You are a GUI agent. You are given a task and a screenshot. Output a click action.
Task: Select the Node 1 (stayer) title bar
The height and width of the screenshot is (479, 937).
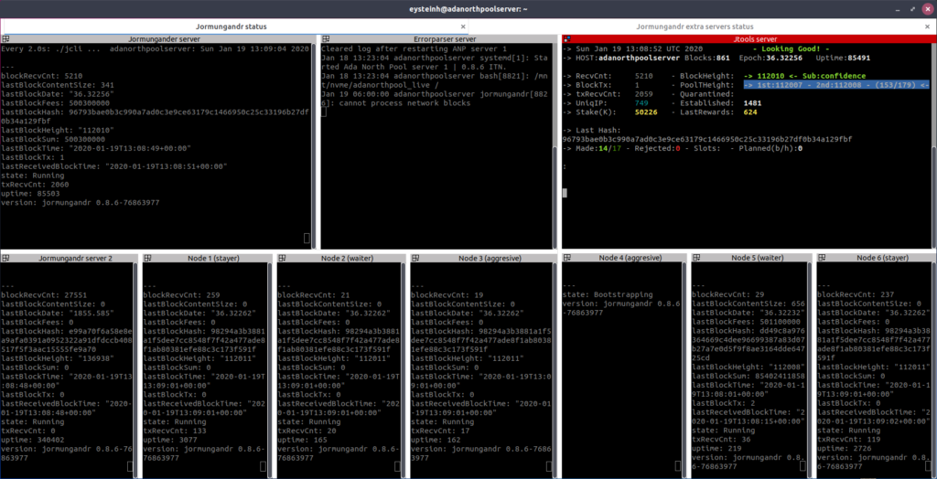tap(207, 258)
